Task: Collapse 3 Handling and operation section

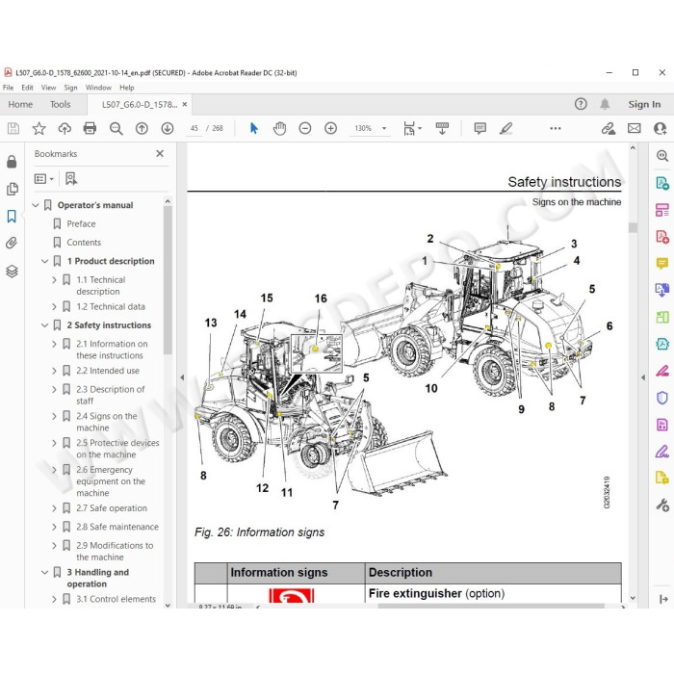Action: pos(44,573)
